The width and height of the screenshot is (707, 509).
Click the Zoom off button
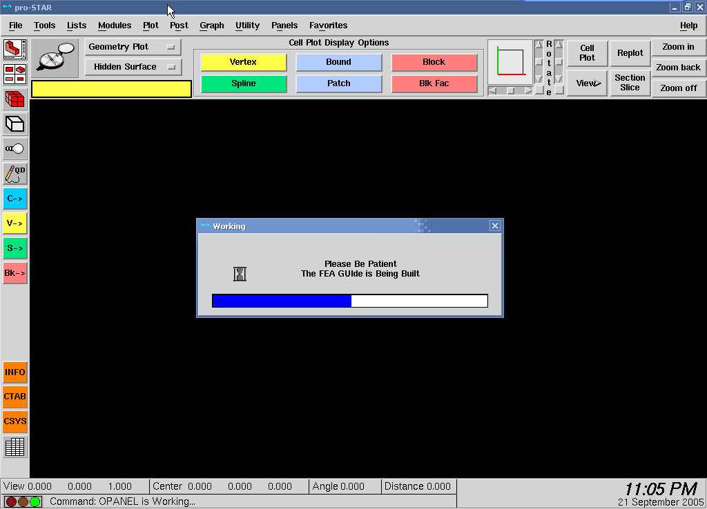tap(678, 88)
